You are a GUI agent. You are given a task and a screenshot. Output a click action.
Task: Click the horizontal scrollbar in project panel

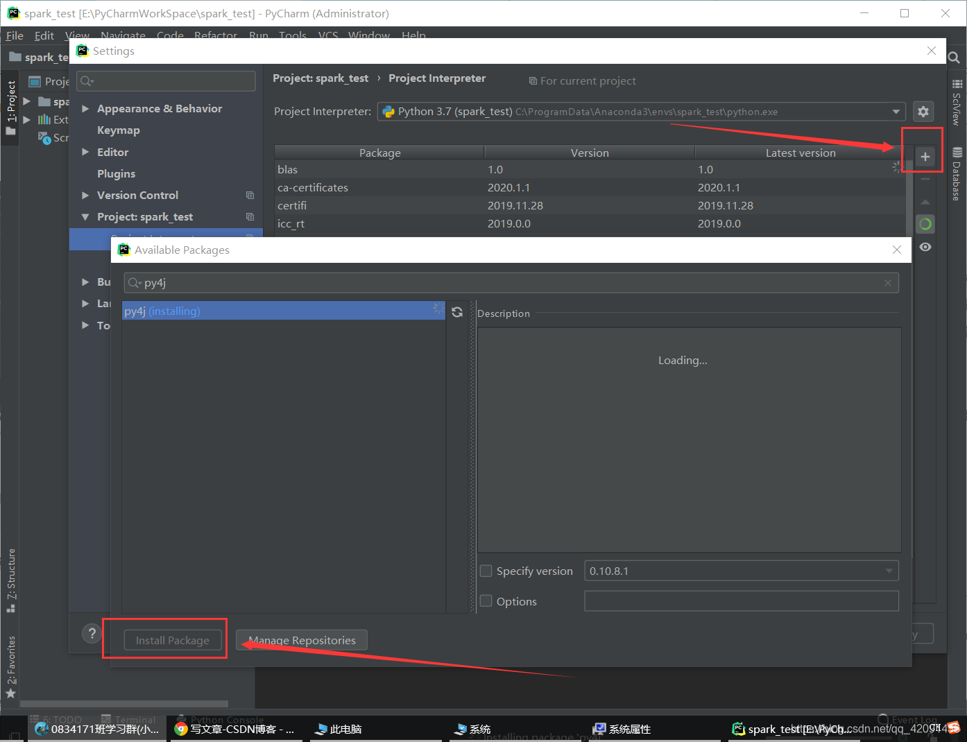[125, 703]
